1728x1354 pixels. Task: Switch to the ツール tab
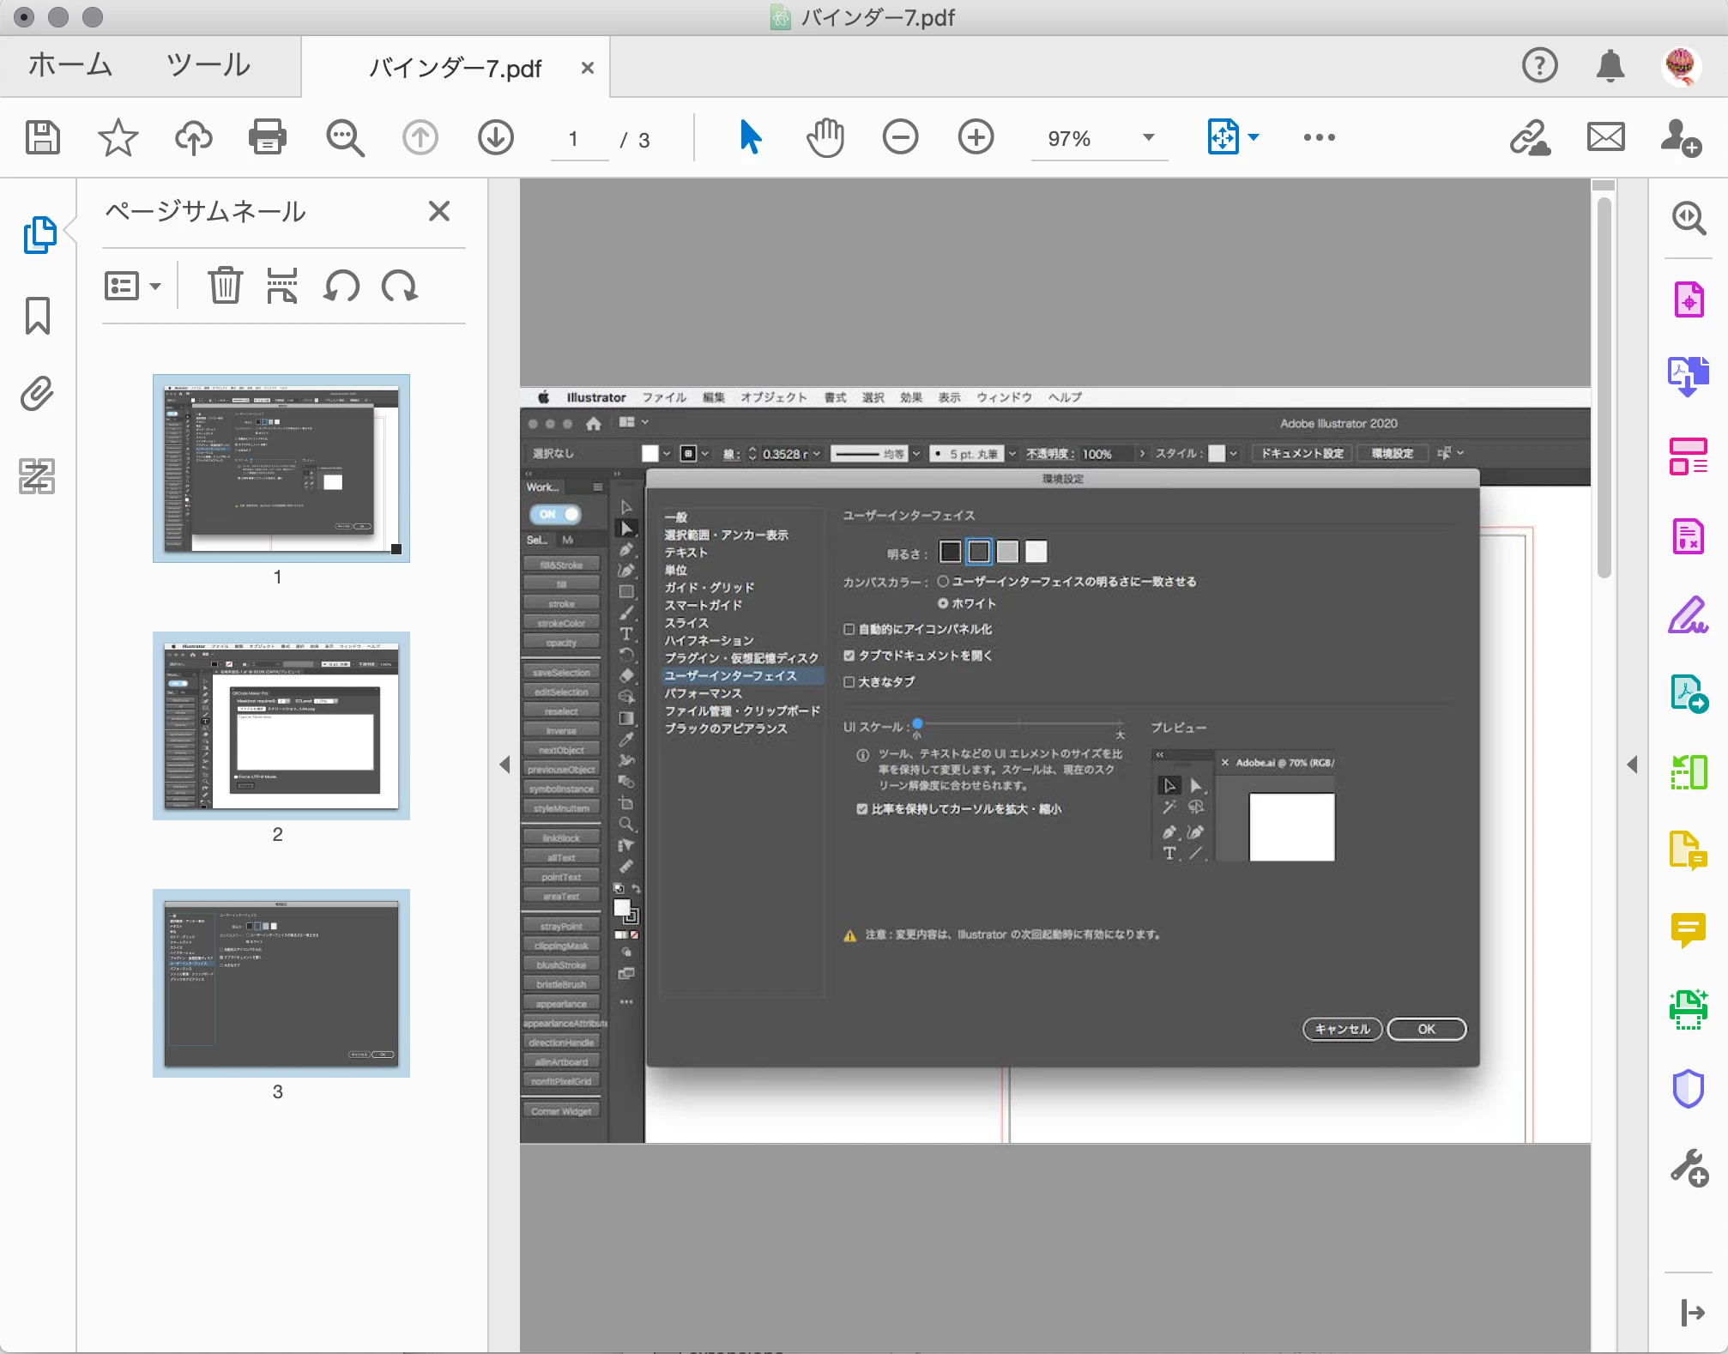208,65
